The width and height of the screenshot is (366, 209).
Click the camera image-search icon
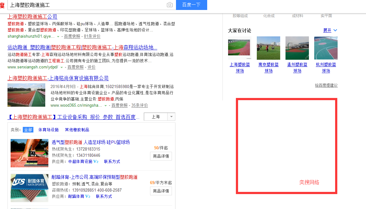[169, 5]
